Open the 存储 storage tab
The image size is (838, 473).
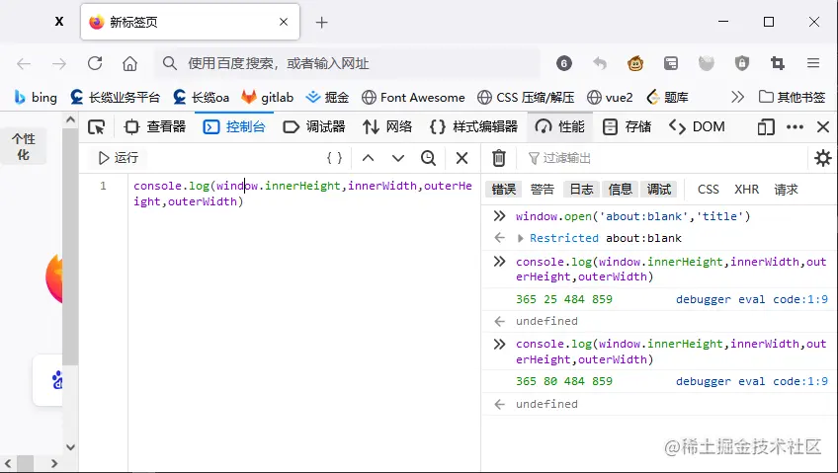pyautogui.click(x=627, y=127)
